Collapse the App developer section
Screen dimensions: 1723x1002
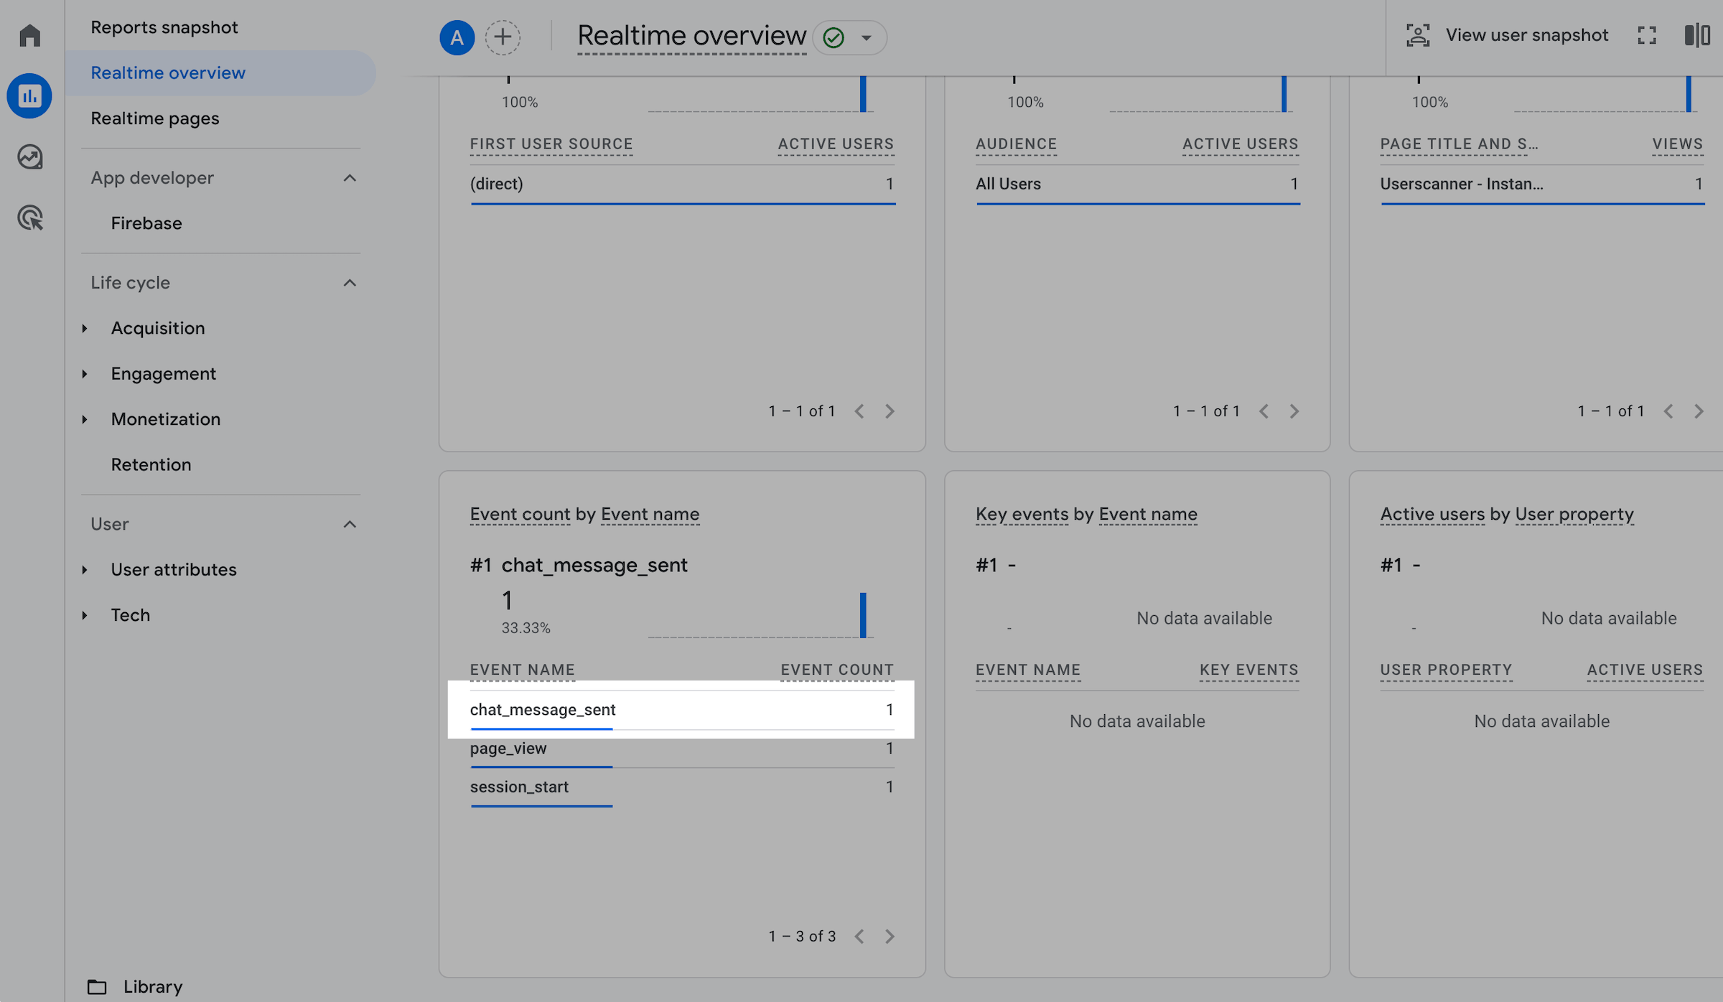350,178
